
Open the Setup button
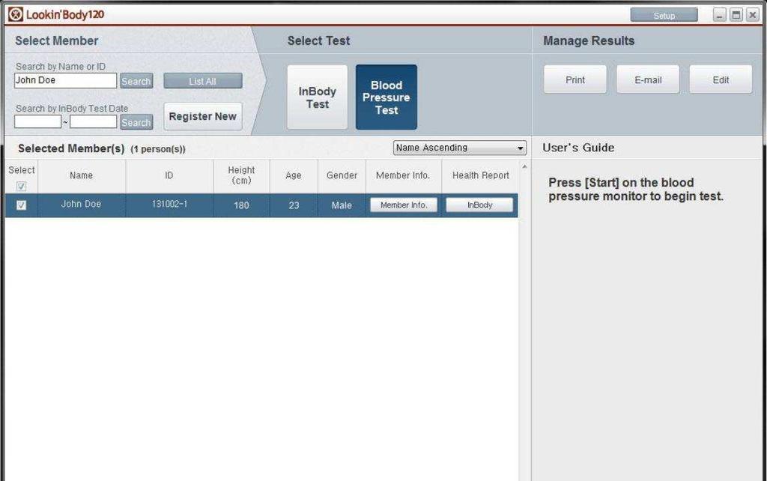click(664, 15)
